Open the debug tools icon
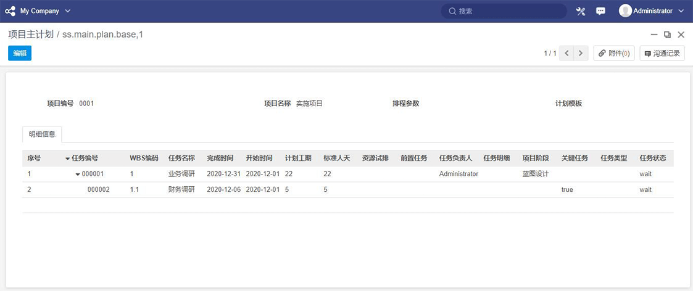This screenshot has height=291, width=693. pyautogui.click(x=580, y=11)
